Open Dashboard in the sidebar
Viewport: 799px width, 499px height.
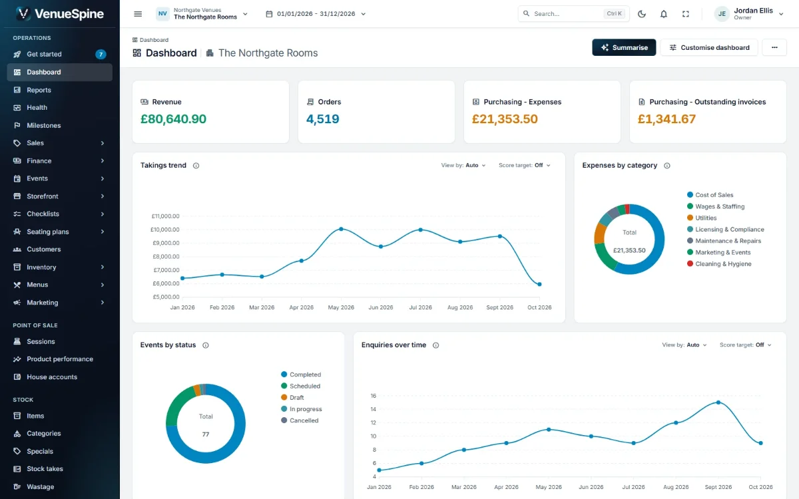click(60, 73)
